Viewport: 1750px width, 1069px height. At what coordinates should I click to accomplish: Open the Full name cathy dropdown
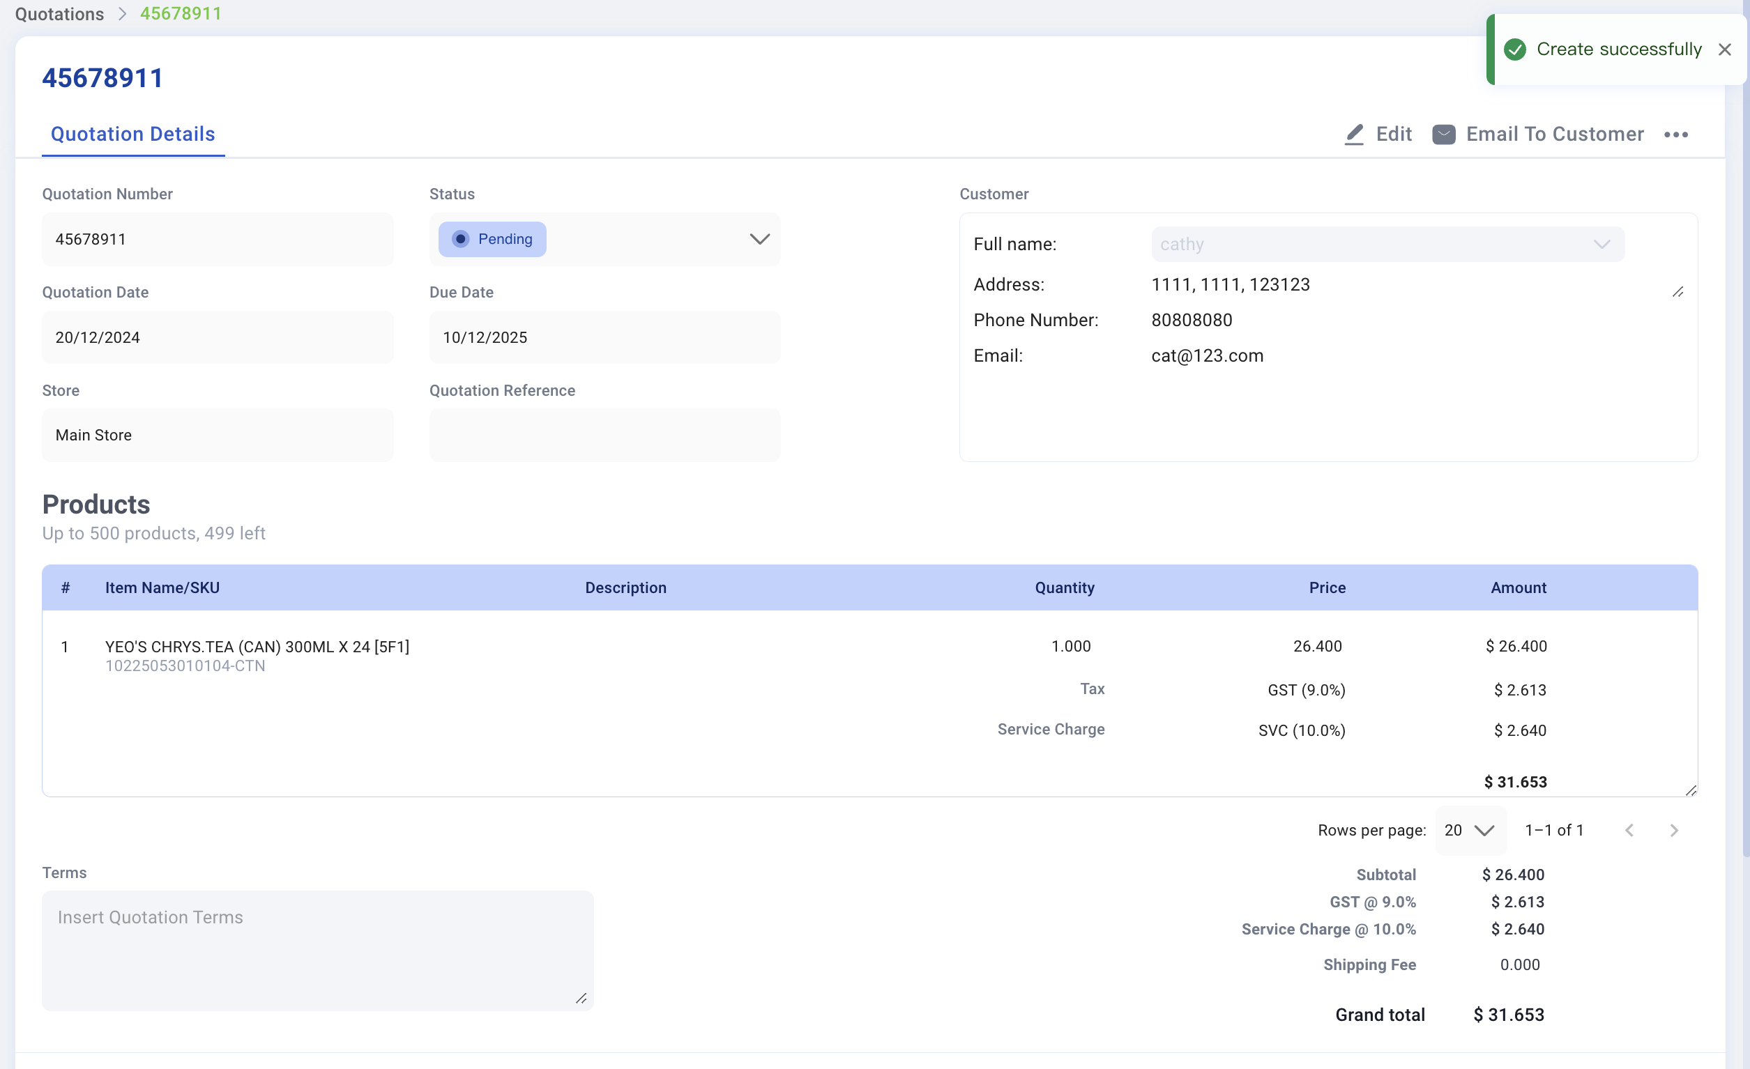[x=1387, y=244]
